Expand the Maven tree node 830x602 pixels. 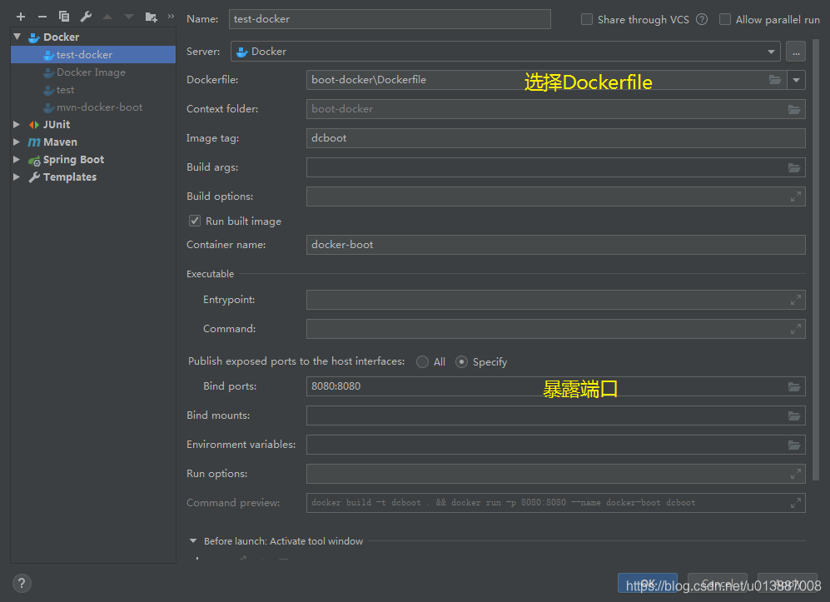pyautogui.click(x=17, y=142)
